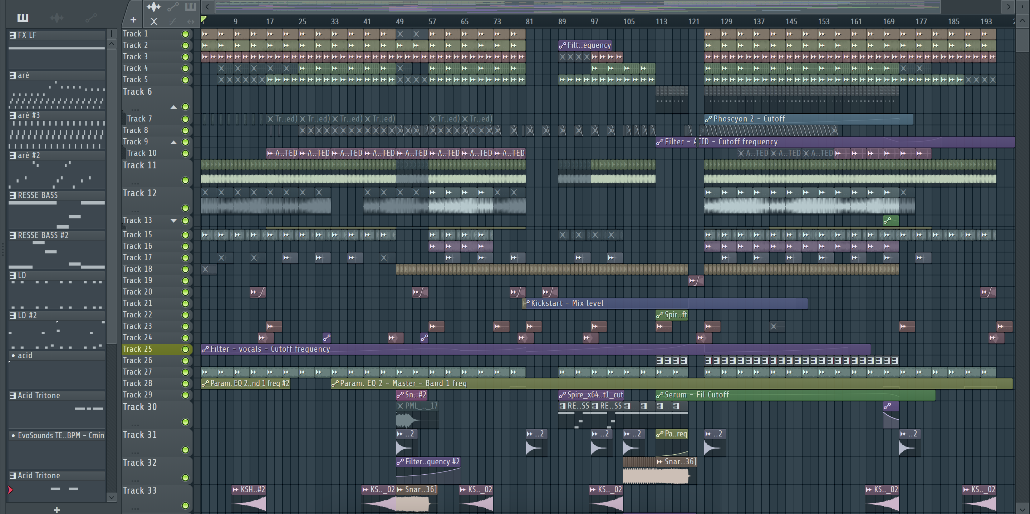The image size is (1030, 514).
Task: Select the pattern clips piano icon in playlist header
Action: pos(191,6)
